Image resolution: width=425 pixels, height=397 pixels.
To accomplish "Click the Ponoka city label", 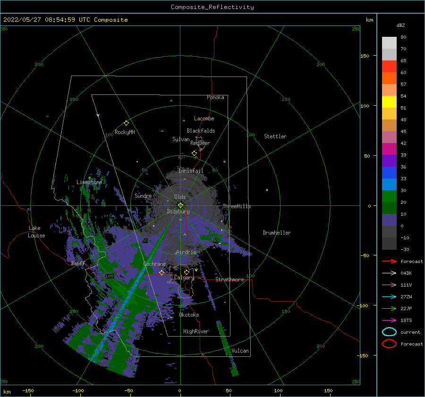I will 215,97.
